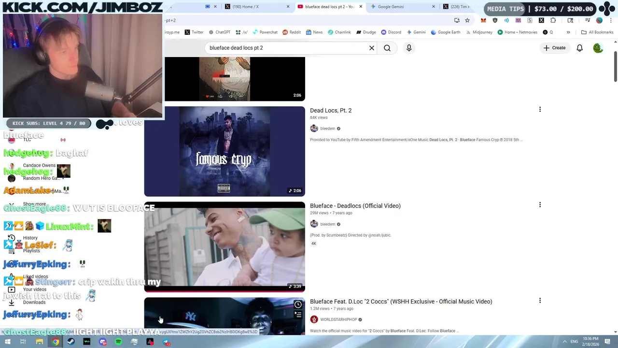The height and width of the screenshot is (348, 618).
Task: Open the MetaMask fox extension
Action: tap(483, 20)
